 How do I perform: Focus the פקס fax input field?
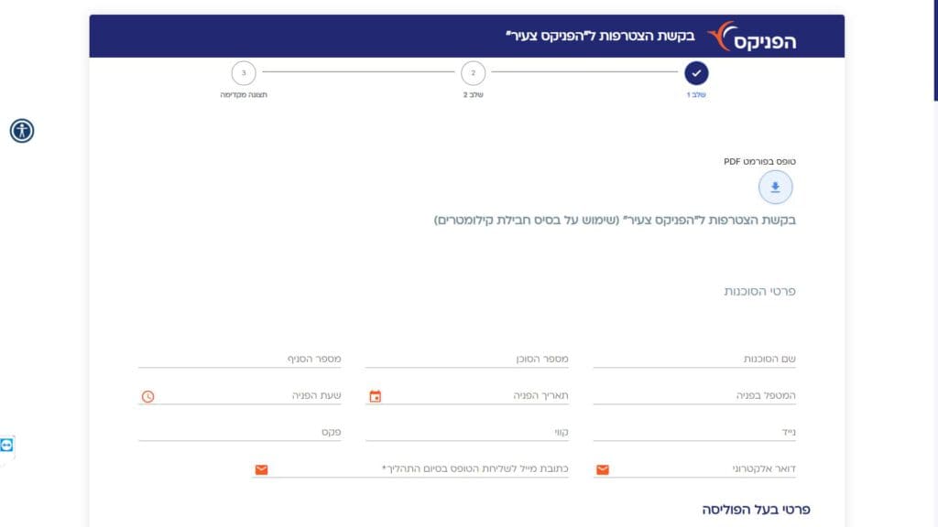point(239,432)
